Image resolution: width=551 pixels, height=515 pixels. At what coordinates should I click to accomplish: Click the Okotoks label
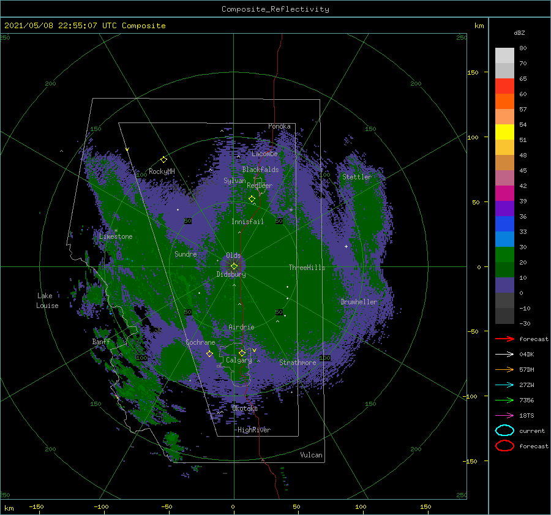pos(245,408)
